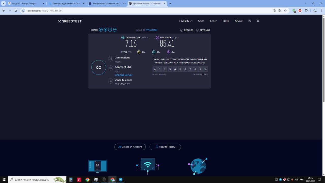Rate recommendation as 3
Screen dimensions: 325x183
[x=170, y=69]
